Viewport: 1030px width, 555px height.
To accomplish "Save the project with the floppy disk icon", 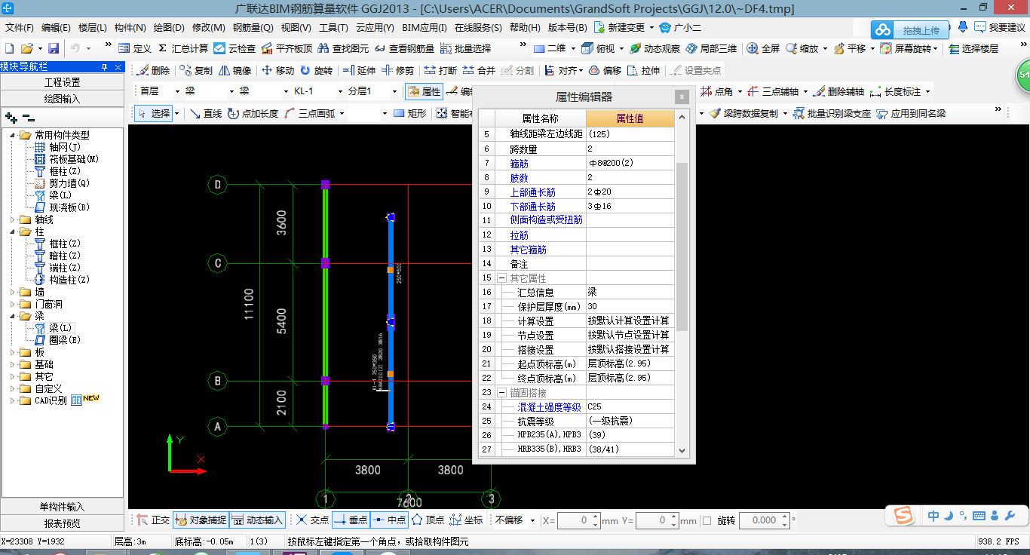I will (x=54, y=48).
